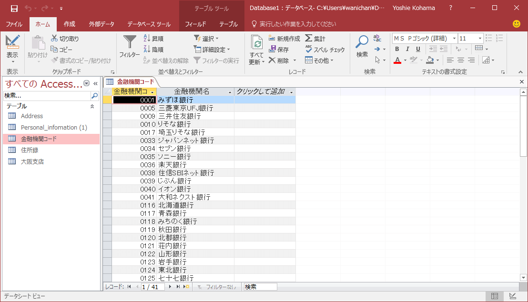Switch to the 作成 tab
Image resolution: width=528 pixels, height=302 pixels.
[x=70, y=24]
